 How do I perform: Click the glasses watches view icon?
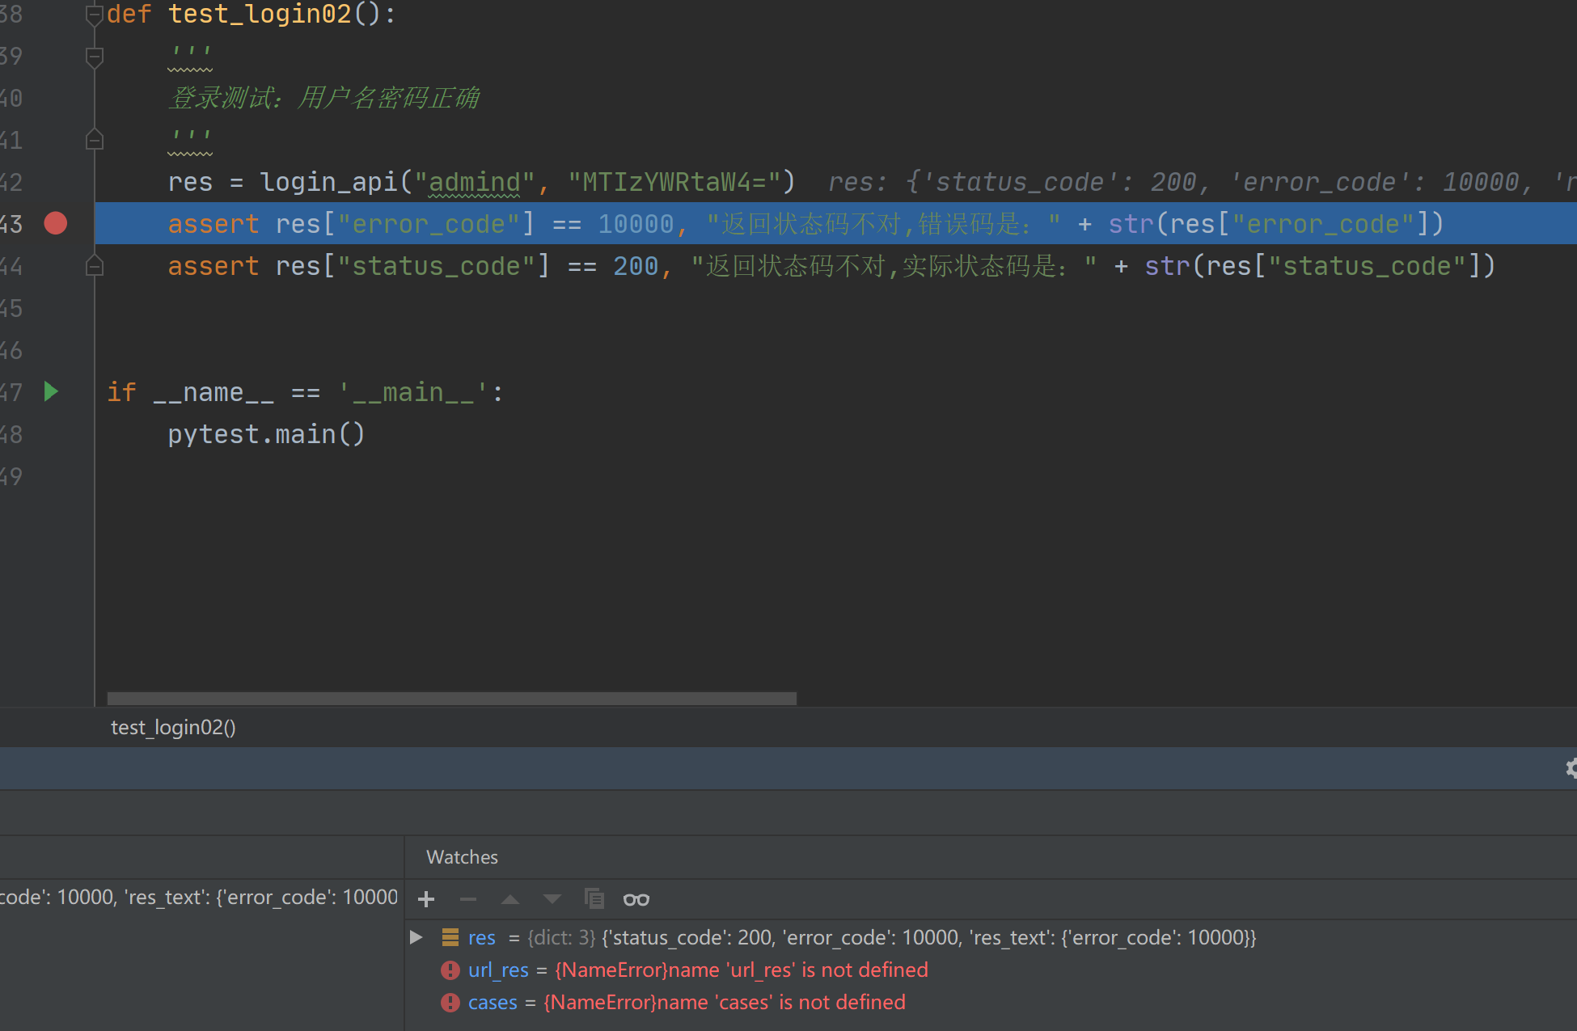636,899
